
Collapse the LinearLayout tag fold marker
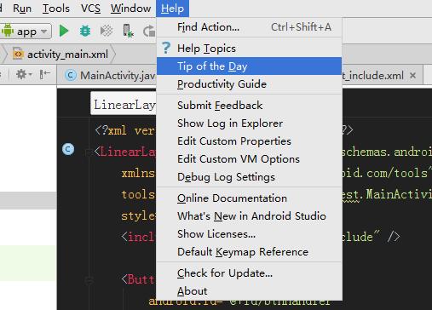point(89,152)
